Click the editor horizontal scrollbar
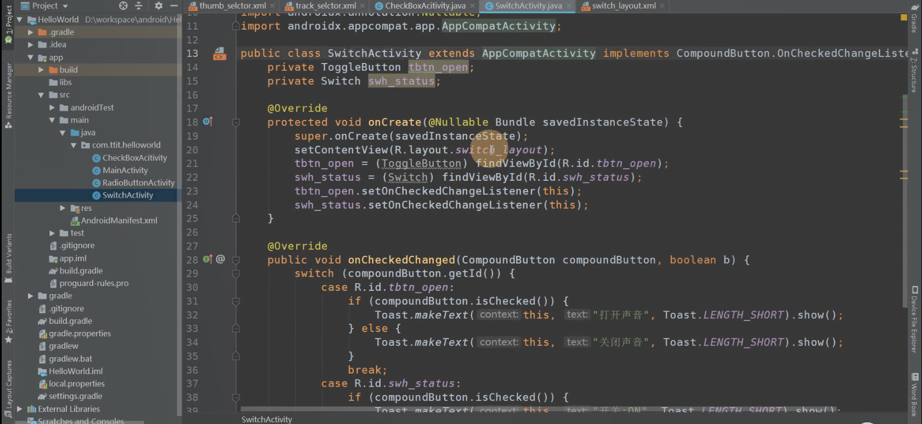The image size is (922, 424). 540,409
